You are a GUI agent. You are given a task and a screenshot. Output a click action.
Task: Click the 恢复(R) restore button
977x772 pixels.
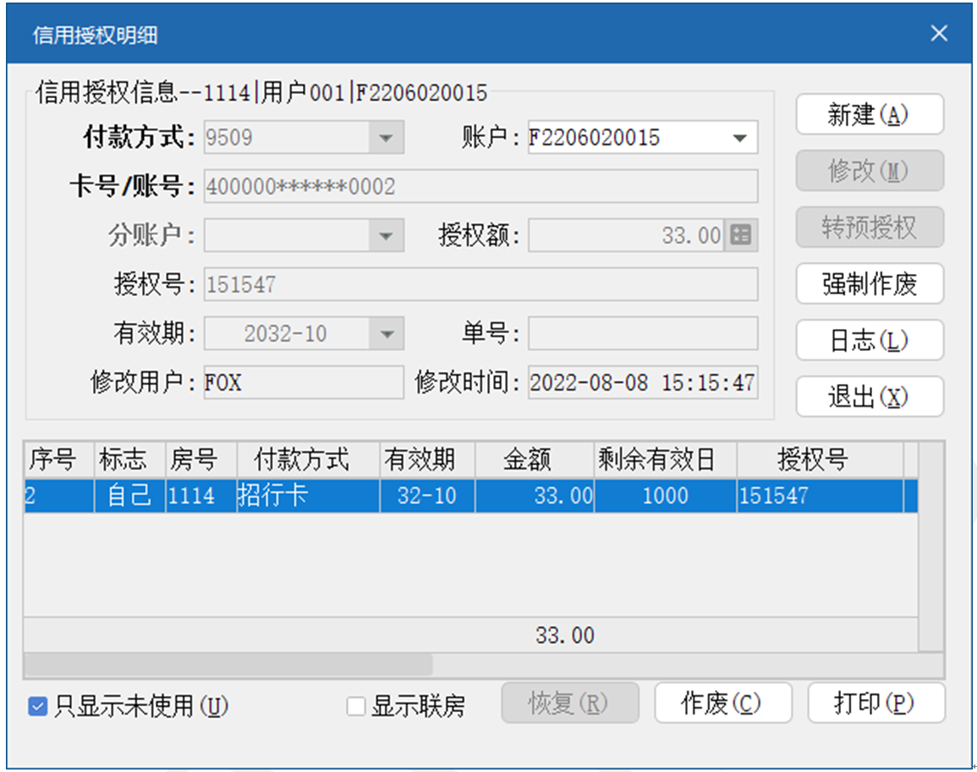click(x=570, y=703)
